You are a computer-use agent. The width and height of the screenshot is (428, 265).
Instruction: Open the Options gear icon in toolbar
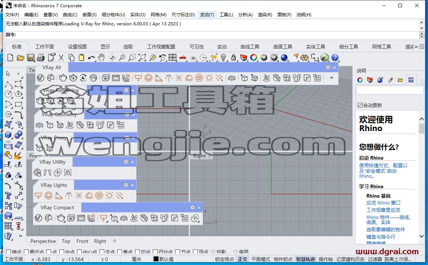(x=305, y=58)
